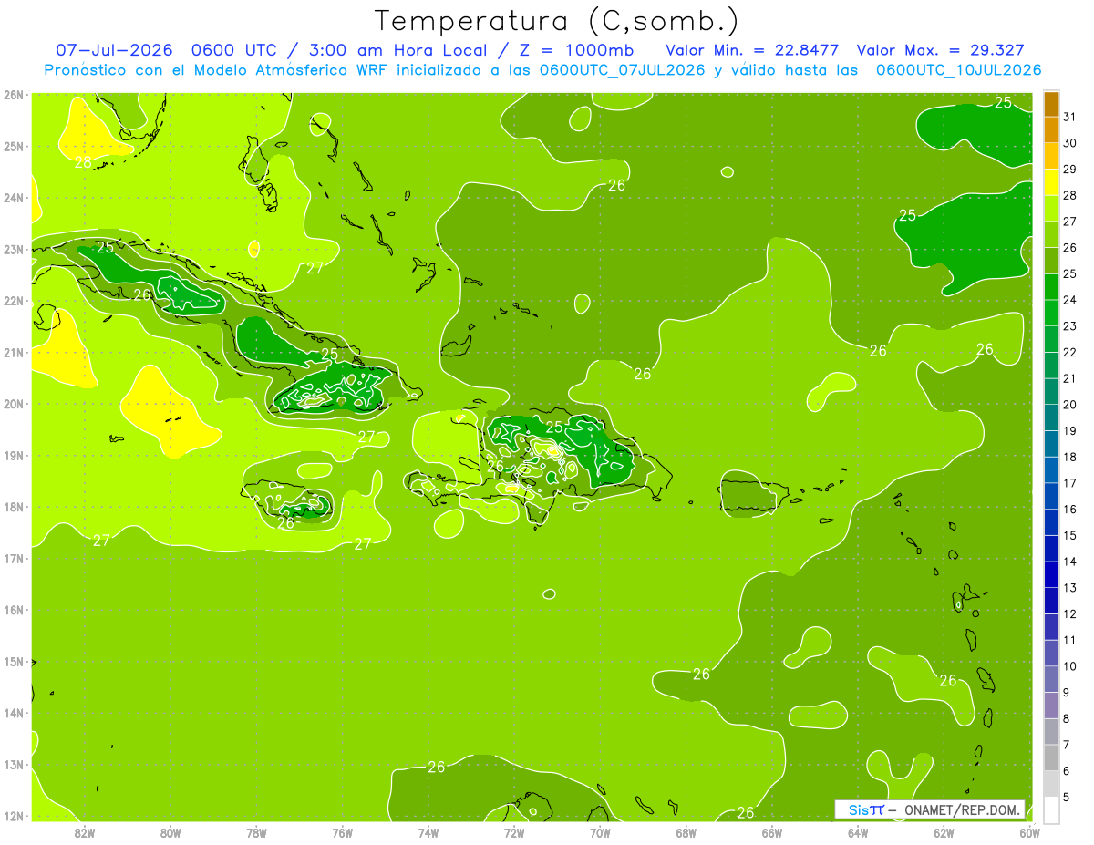
Task: Click the '25N' latitude axis label
Action: tap(13, 146)
